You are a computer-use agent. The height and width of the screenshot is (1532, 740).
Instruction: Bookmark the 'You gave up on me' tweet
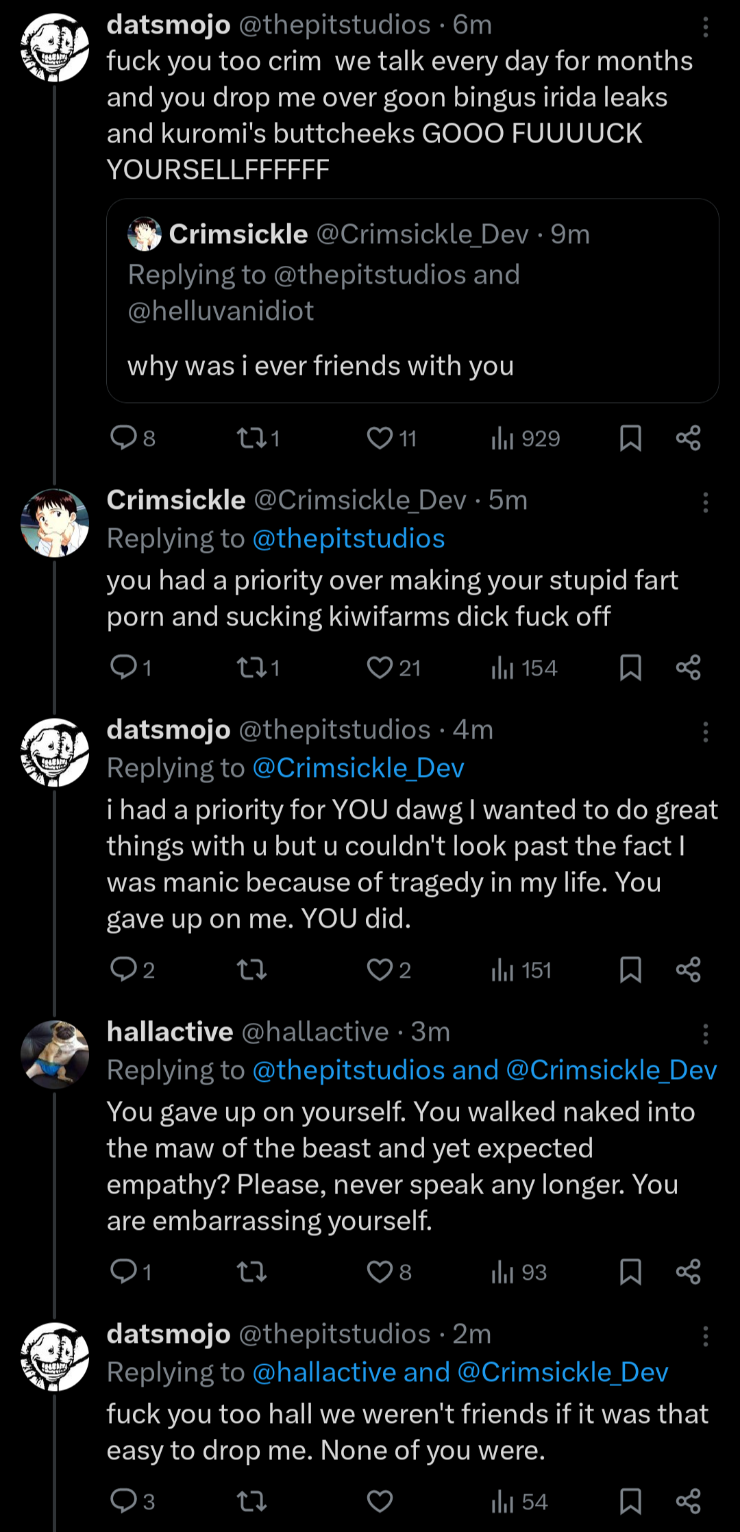click(x=630, y=970)
